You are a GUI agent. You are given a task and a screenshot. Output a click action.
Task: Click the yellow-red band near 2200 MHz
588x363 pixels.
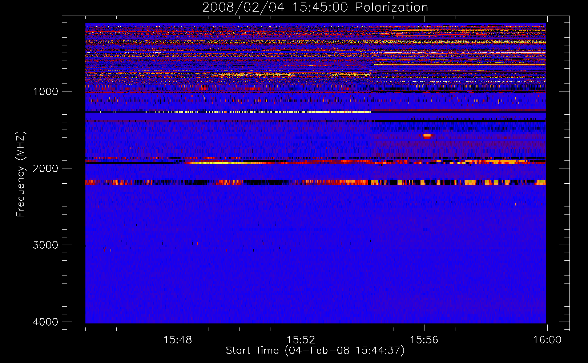click(x=315, y=182)
